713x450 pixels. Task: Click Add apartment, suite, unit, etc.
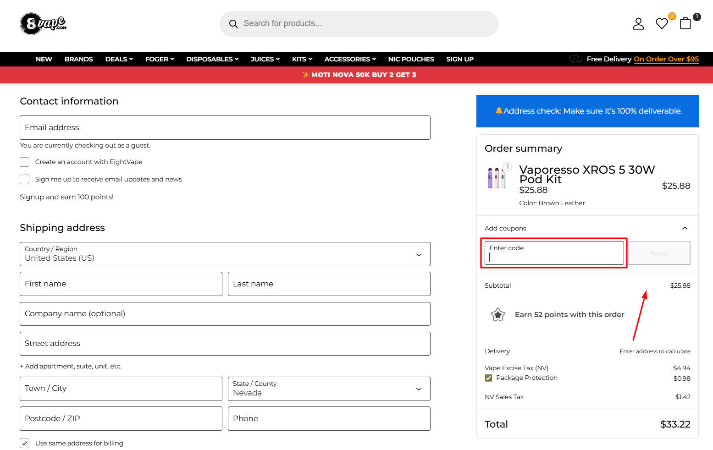(71, 366)
